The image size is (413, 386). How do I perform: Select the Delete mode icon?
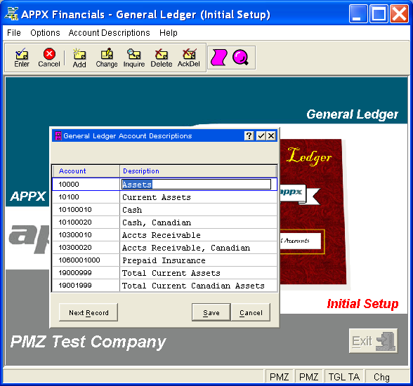tap(162, 58)
